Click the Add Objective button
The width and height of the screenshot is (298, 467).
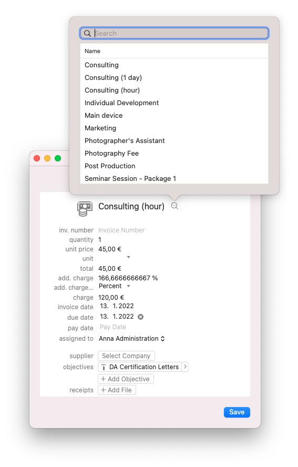126,379
